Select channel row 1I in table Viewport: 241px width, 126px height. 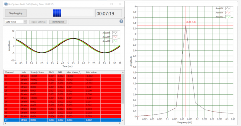[62, 83]
